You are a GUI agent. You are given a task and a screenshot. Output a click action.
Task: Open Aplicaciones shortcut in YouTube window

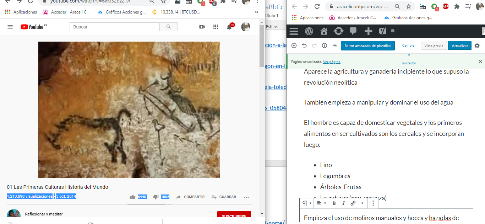[21, 12]
